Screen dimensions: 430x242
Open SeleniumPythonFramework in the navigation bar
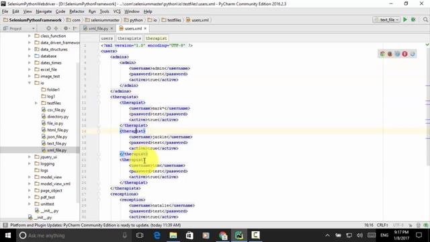pyautogui.click(x=32, y=20)
